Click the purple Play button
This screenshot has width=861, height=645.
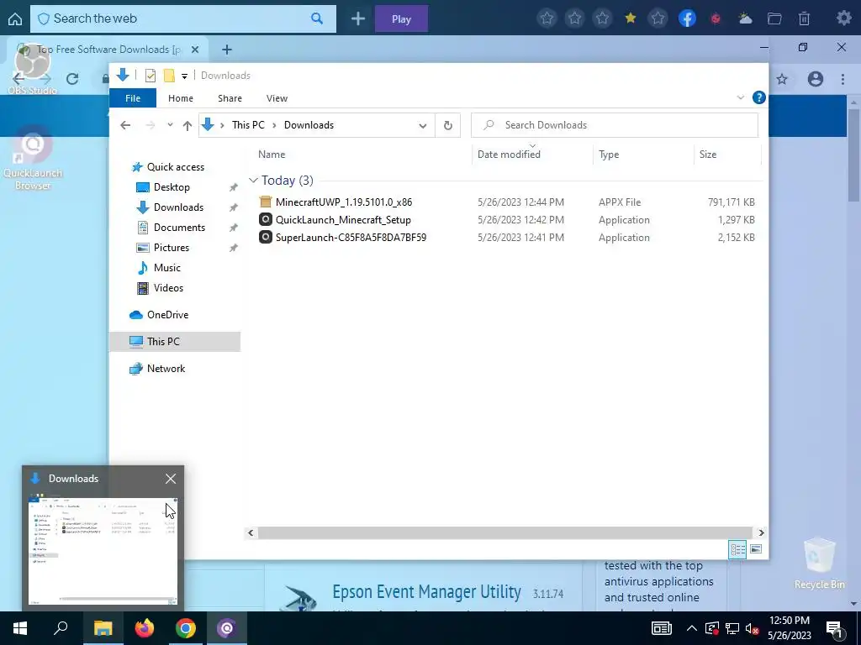click(401, 19)
